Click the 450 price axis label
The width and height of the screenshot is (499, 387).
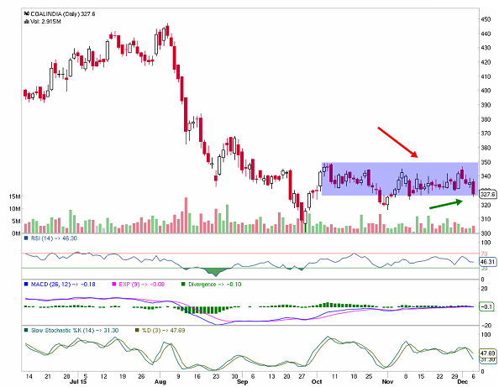pos(486,19)
